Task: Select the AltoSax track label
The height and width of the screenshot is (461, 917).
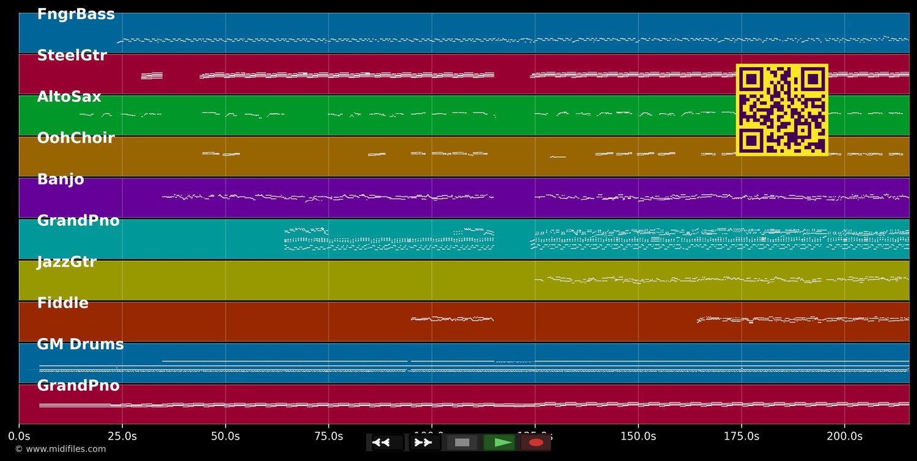Action: click(68, 96)
